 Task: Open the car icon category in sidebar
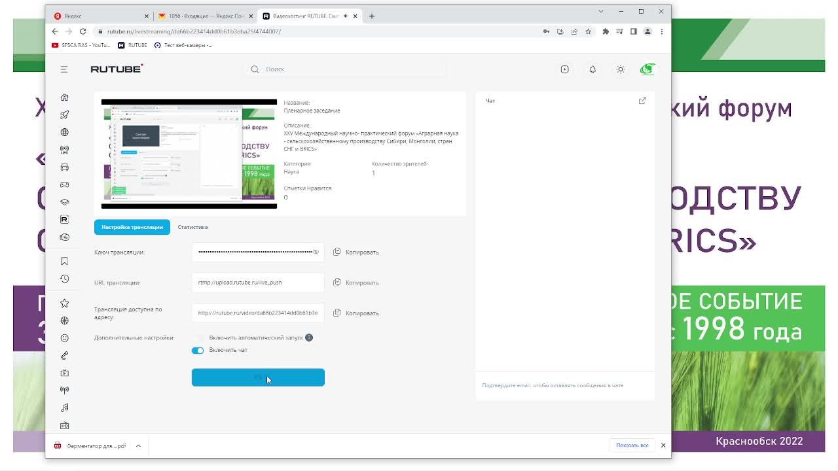tap(64, 167)
